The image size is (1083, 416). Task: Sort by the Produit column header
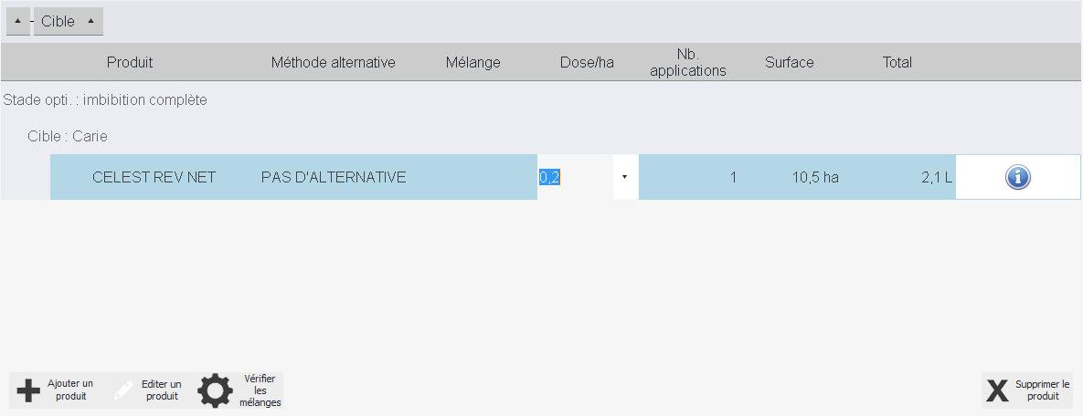(x=130, y=63)
